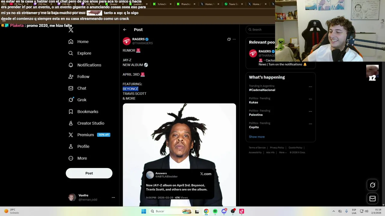Viewport: 385px width, 216px height.
Task: Open Explore in the X sidebar
Action: point(80,53)
